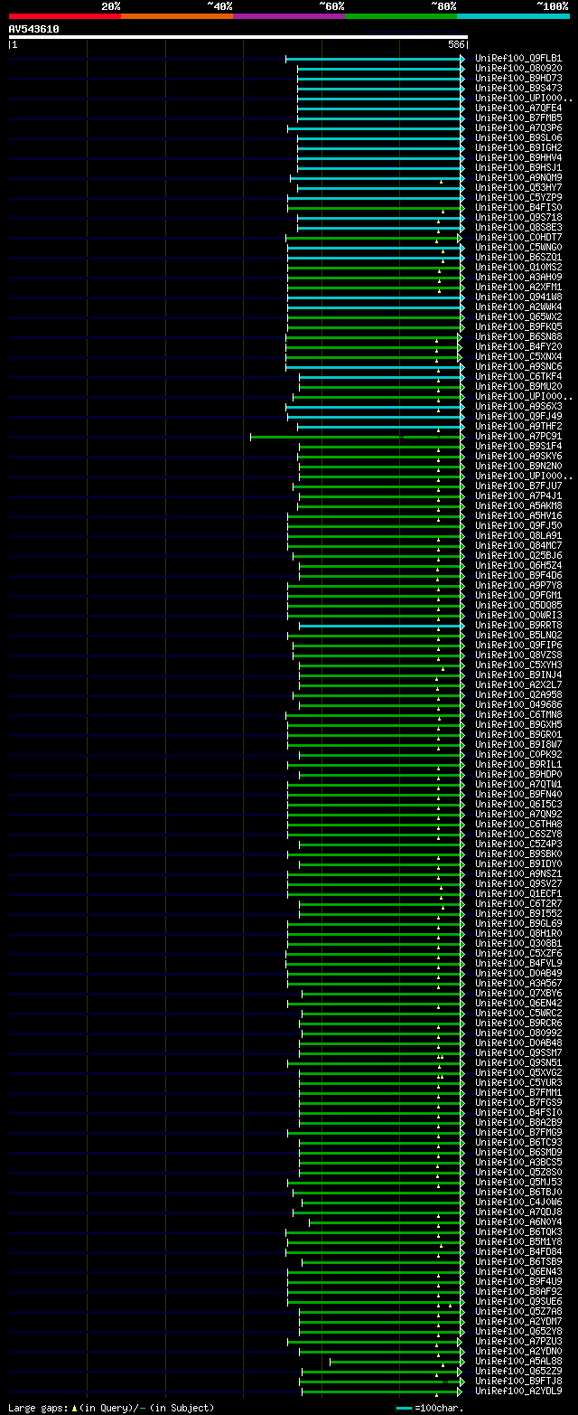Open the UniRef100_Q9SSM7 hit
This screenshot has height=1415, width=578.
pyautogui.click(x=518, y=1052)
